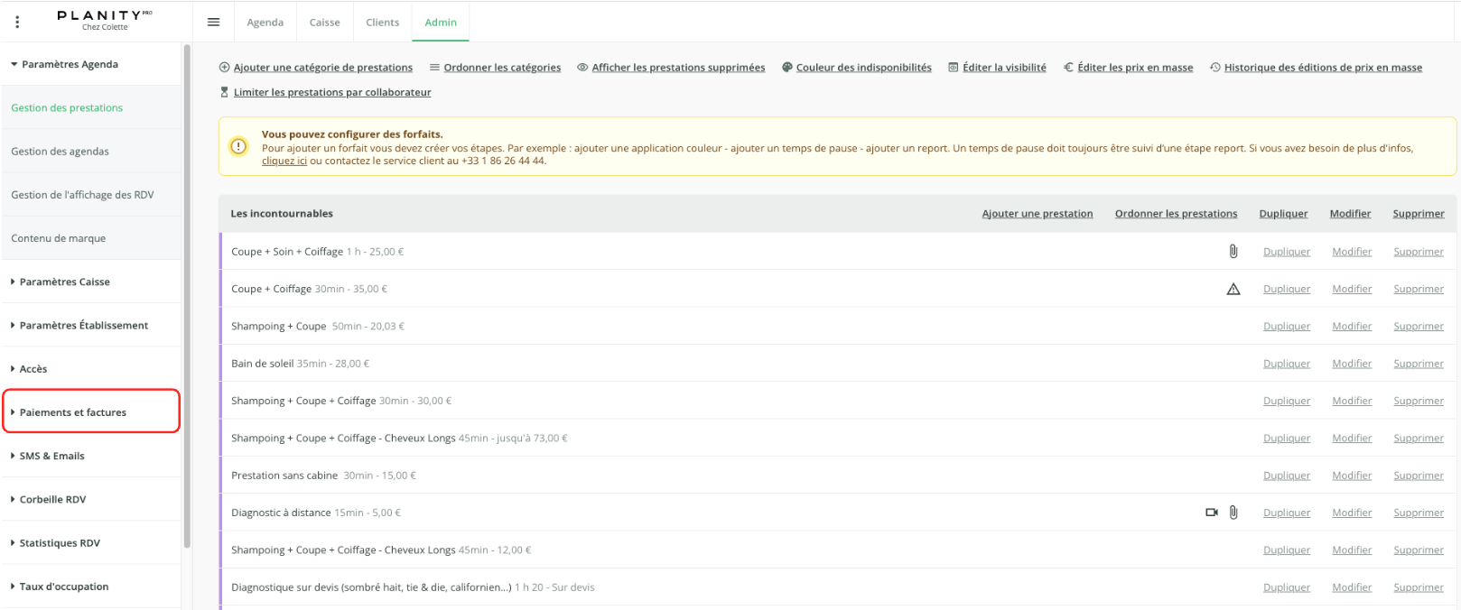Screen dimensions: 1461x610
Task: Open the hamburger menu icon
Action: pyautogui.click(x=214, y=22)
